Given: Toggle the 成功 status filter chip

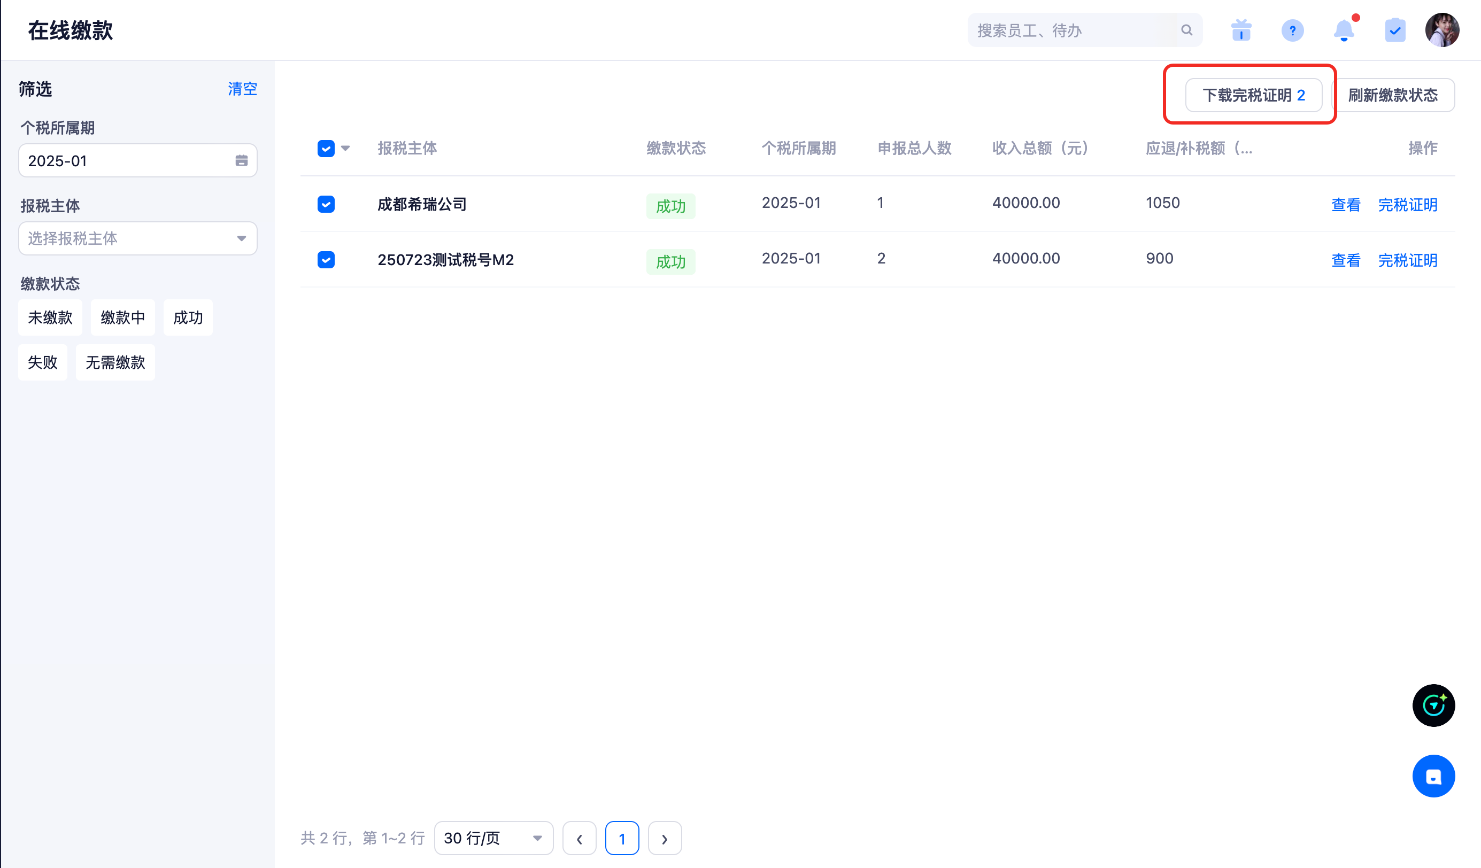Looking at the screenshot, I should (x=188, y=317).
